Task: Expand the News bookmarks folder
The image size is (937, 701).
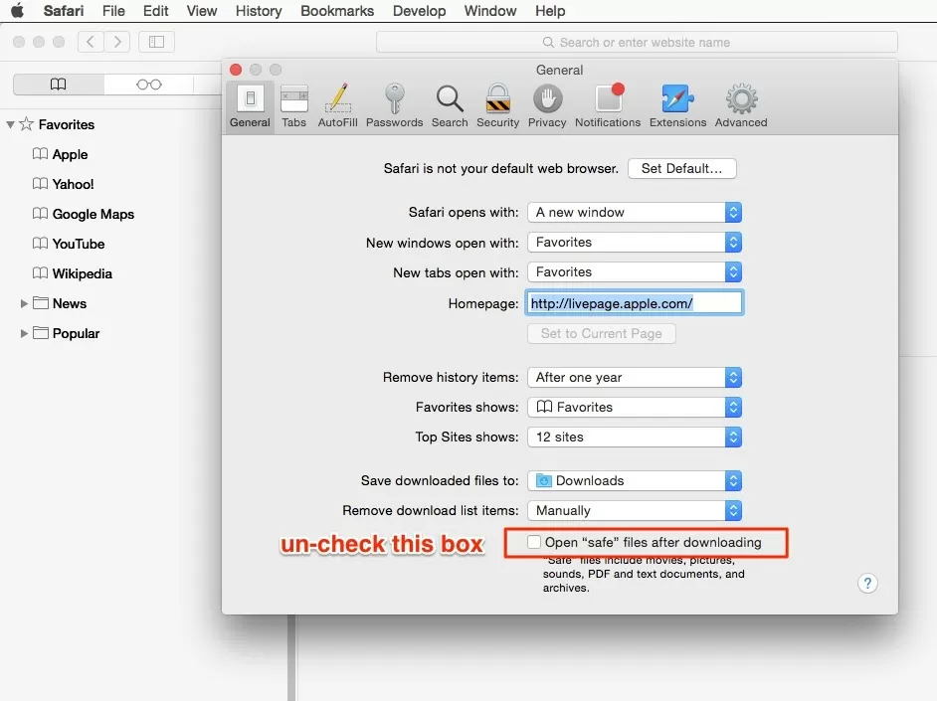Action: point(24,304)
